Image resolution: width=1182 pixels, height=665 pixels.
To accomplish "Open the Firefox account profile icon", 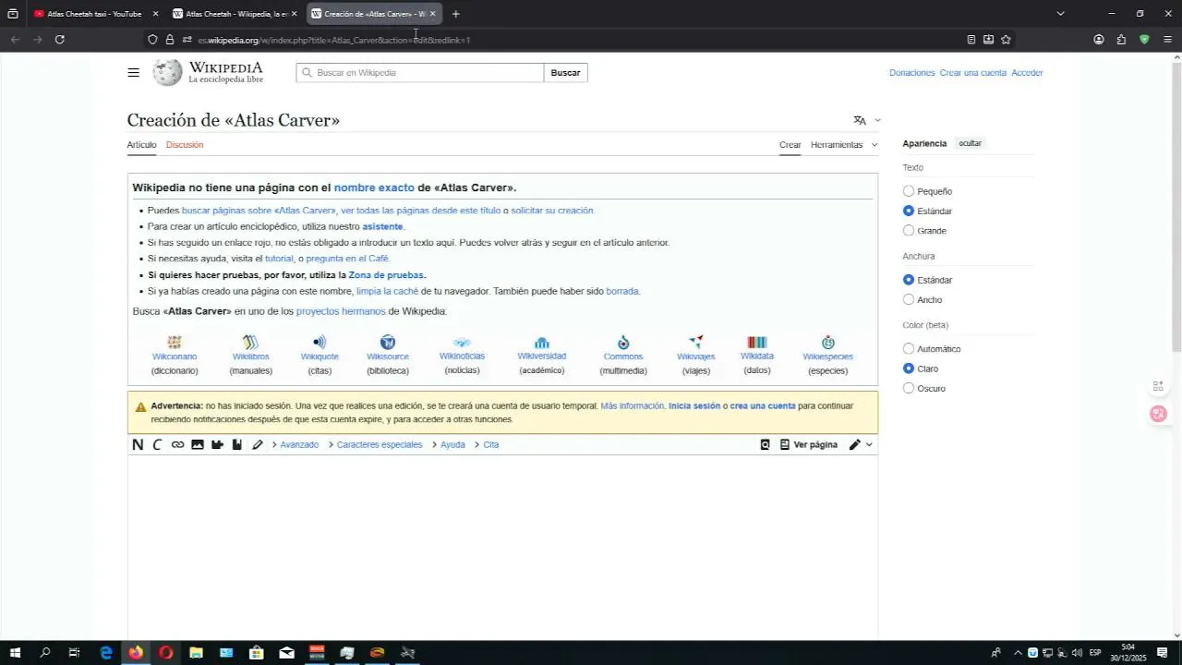I will (1099, 40).
